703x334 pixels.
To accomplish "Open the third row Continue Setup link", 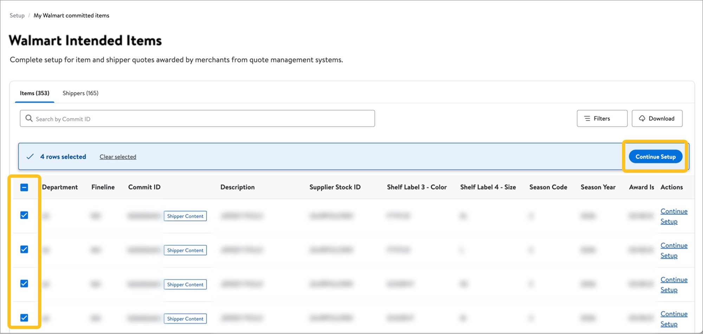I will 674,284.
